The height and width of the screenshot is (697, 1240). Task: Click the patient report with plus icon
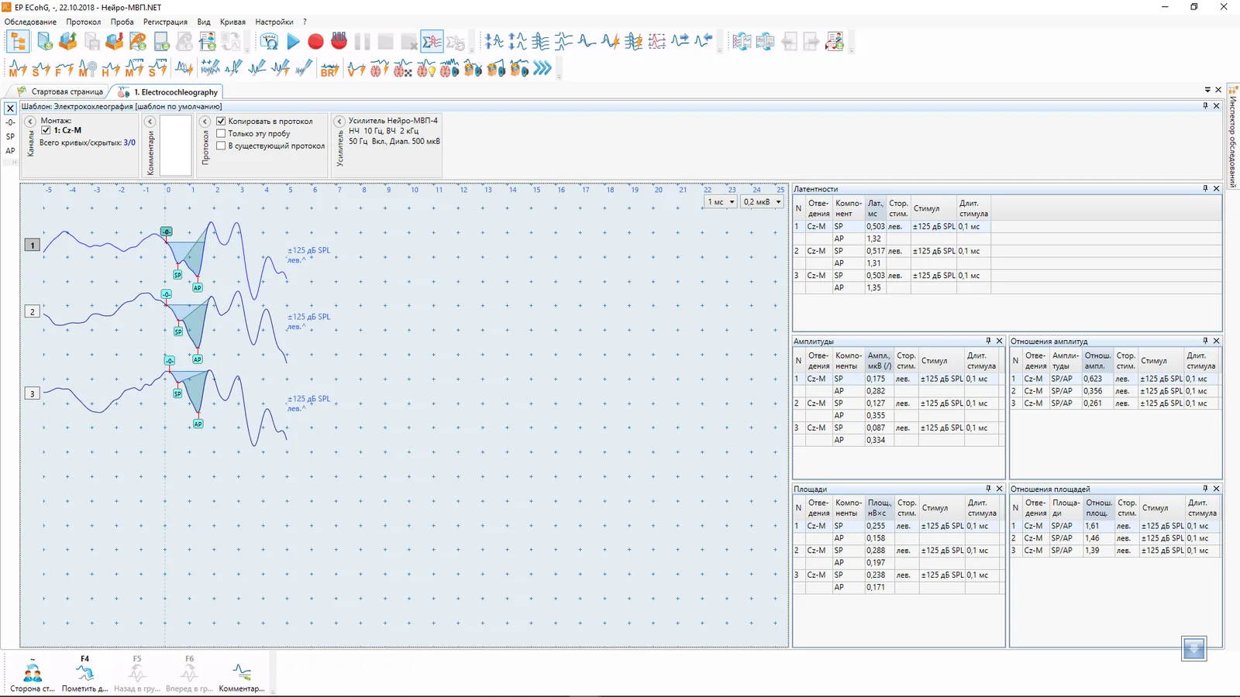[x=835, y=42]
